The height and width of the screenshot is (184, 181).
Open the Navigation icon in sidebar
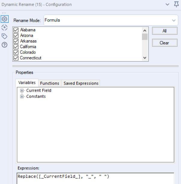(x=4, y=27)
